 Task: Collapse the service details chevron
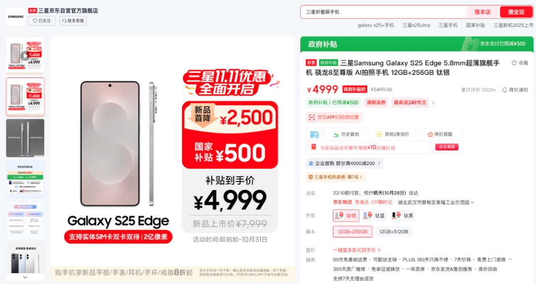510,259
